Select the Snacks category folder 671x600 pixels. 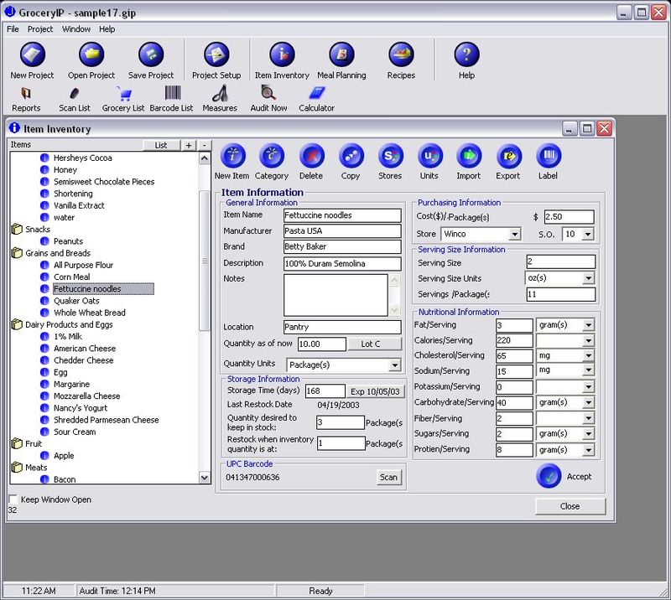38,230
